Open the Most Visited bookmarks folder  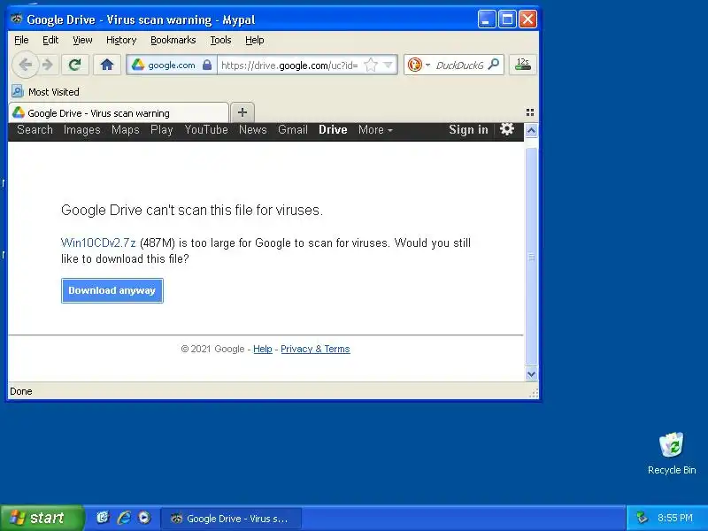(x=45, y=92)
